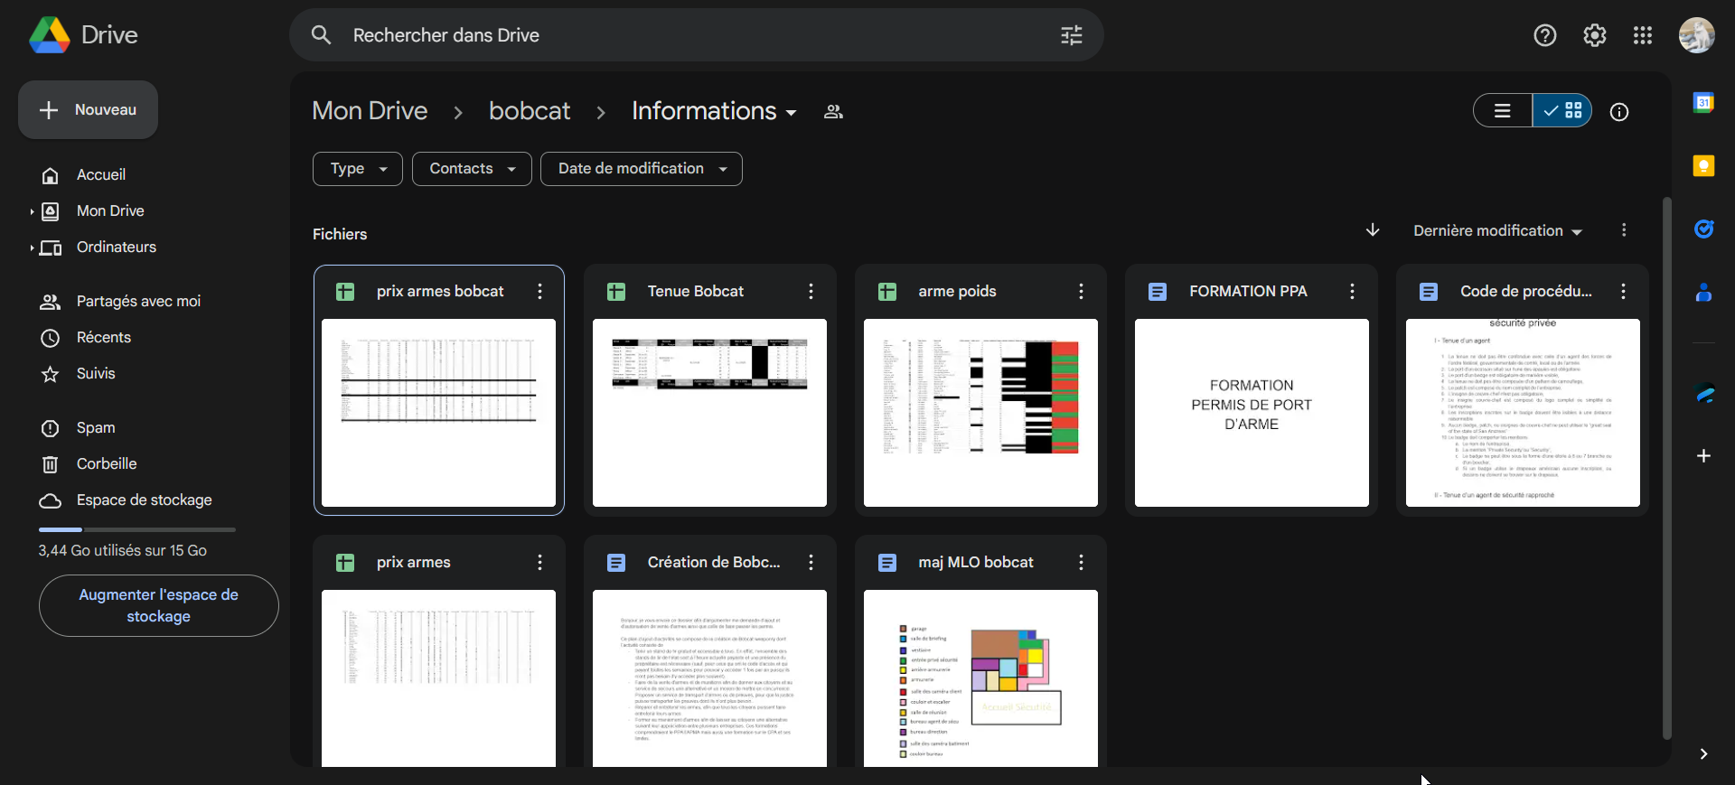This screenshot has width=1735, height=785.
Task: Open the Settings gear icon
Action: coord(1594,35)
